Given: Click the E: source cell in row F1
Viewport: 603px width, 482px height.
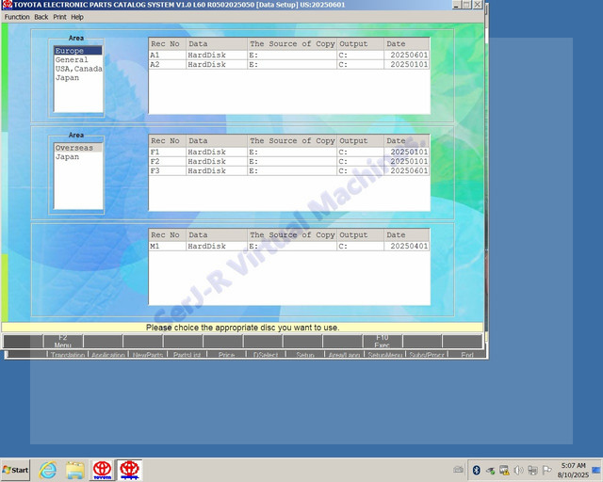Looking at the screenshot, I should [x=292, y=152].
